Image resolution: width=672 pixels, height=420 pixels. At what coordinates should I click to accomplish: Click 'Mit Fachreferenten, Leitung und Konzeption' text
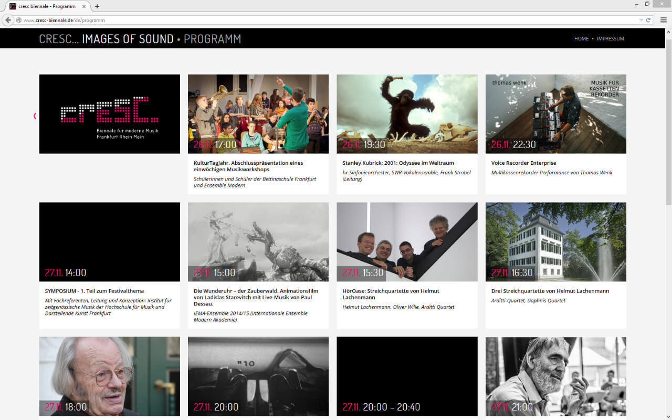pyautogui.click(x=109, y=307)
